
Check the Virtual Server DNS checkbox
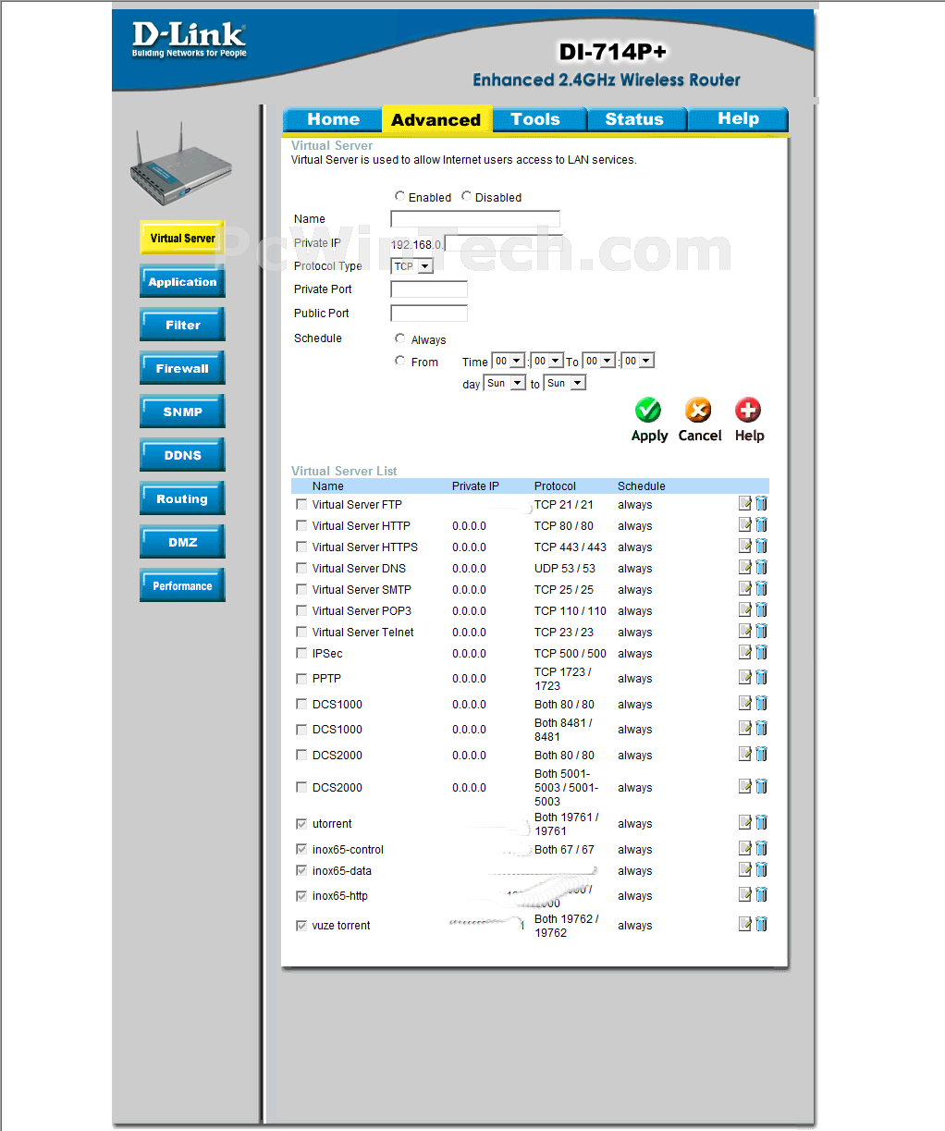click(x=301, y=568)
